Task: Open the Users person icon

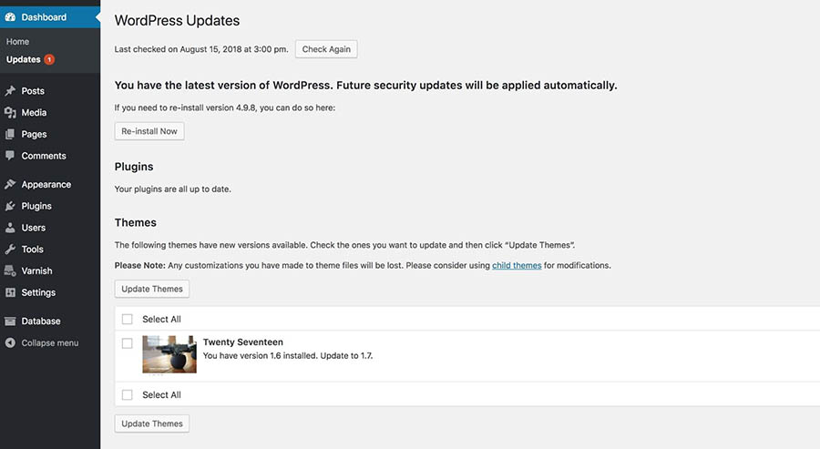Action: 10,228
